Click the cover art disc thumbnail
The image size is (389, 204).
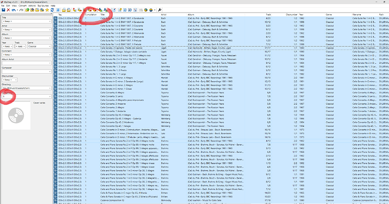coord(16,116)
